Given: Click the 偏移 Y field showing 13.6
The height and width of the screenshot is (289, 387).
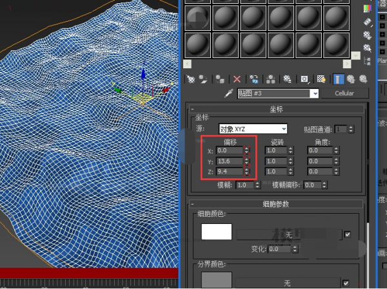Looking at the screenshot, I should tap(230, 161).
